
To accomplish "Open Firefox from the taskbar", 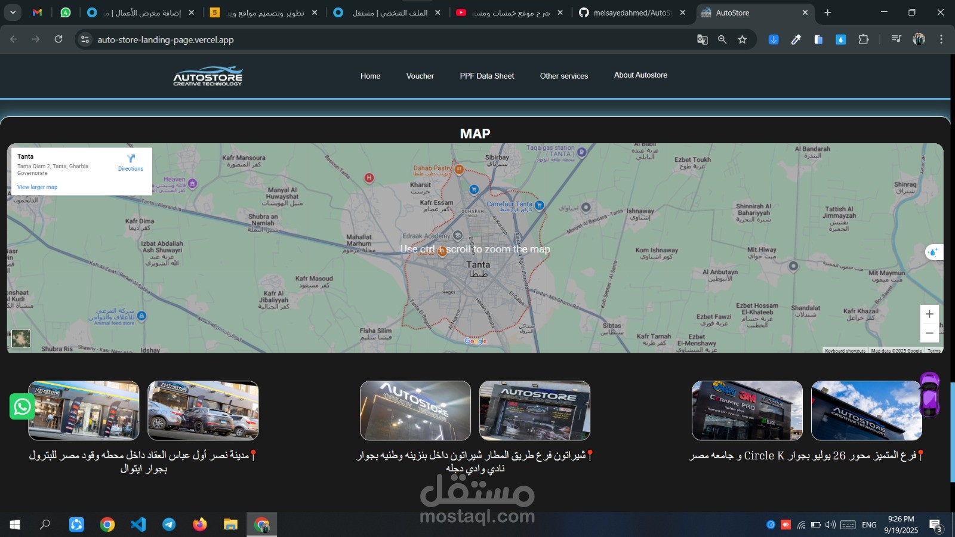I will 200,524.
